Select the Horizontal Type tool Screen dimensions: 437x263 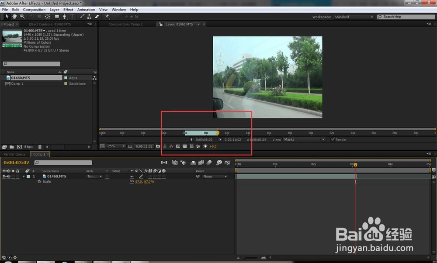tap(72, 16)
